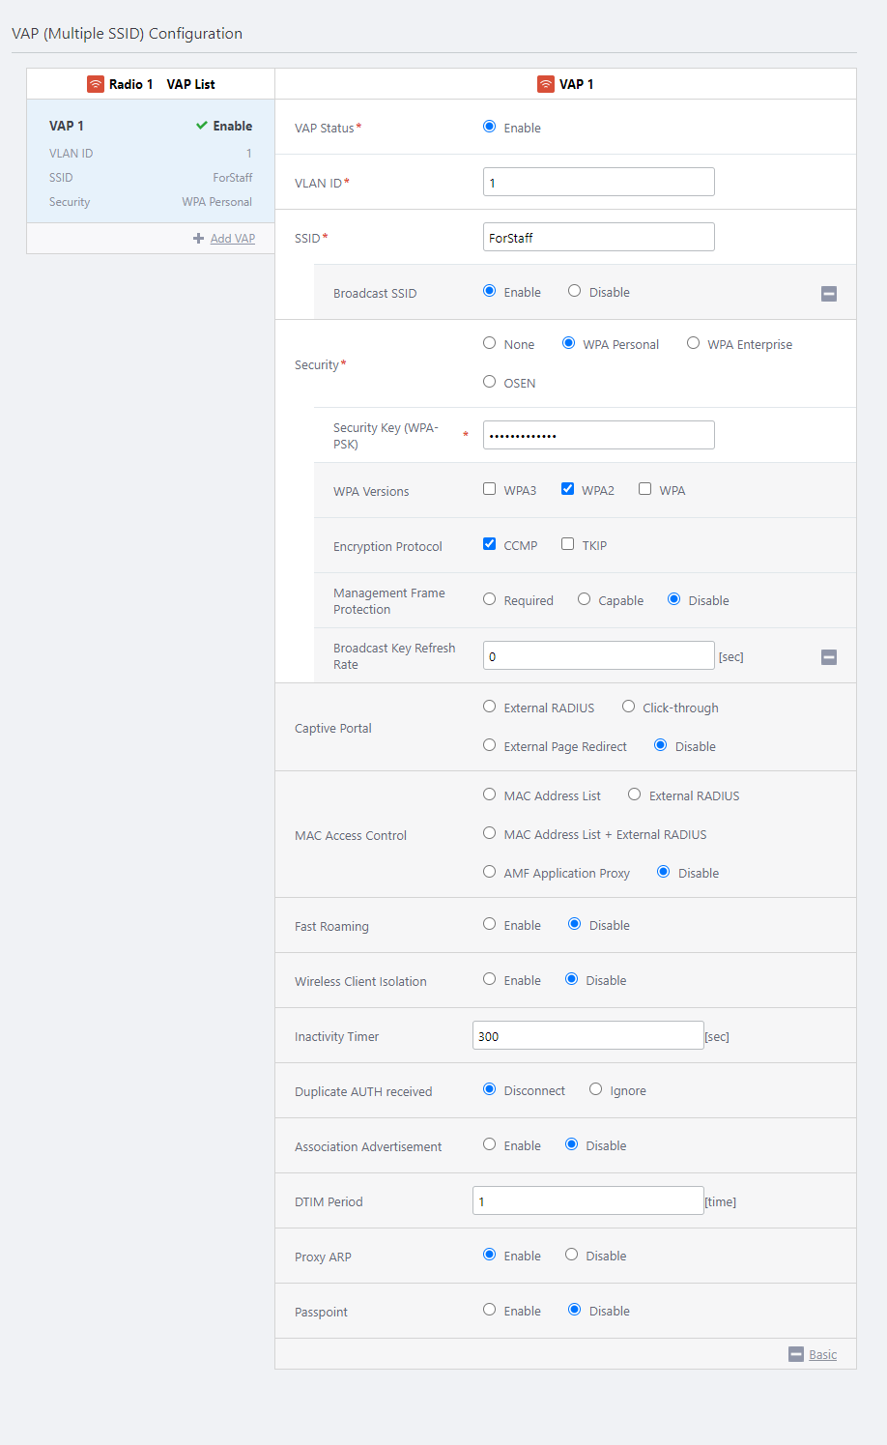Set Management Frame Protection to Required
The width and height of the screenshot is (887, 1445).
(x=490, y=599)
